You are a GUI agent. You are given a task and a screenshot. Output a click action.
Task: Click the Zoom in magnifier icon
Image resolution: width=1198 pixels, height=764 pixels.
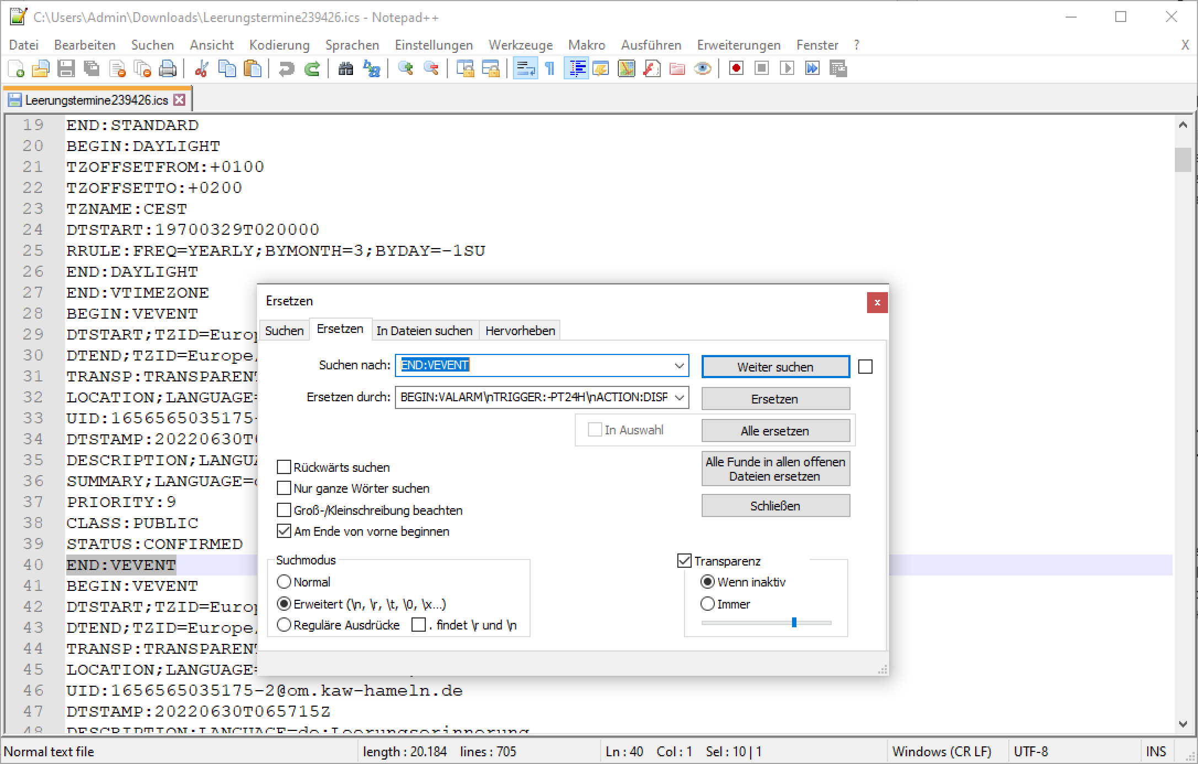[405, 68]
